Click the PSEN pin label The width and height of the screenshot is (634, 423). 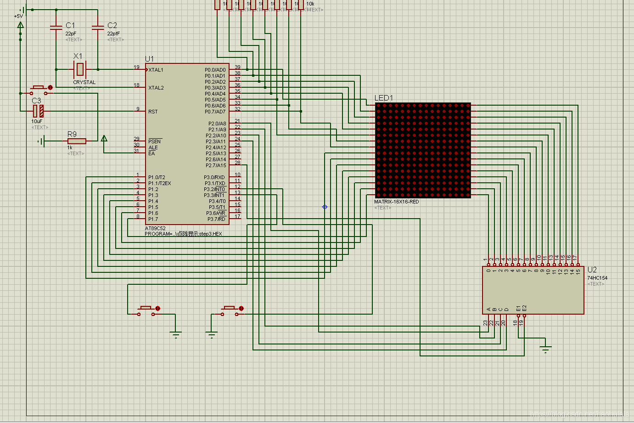pyautogui.click(x=155, y=141)
